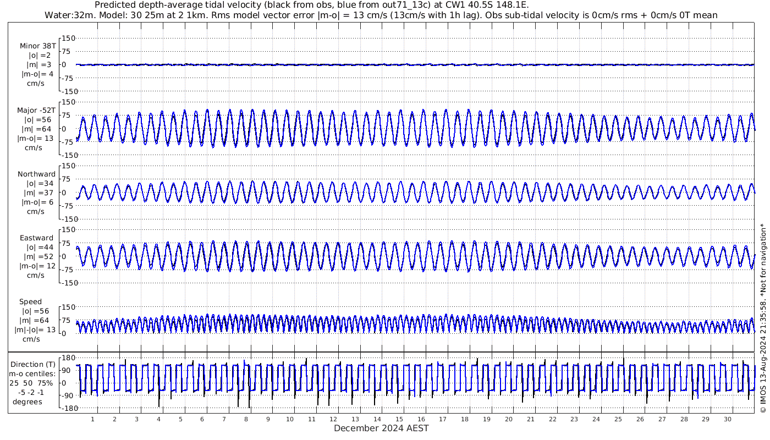Click '|m-o|= 6' under Northward
This screenshot has width=770, height=440.
click(x=37, y=202)
